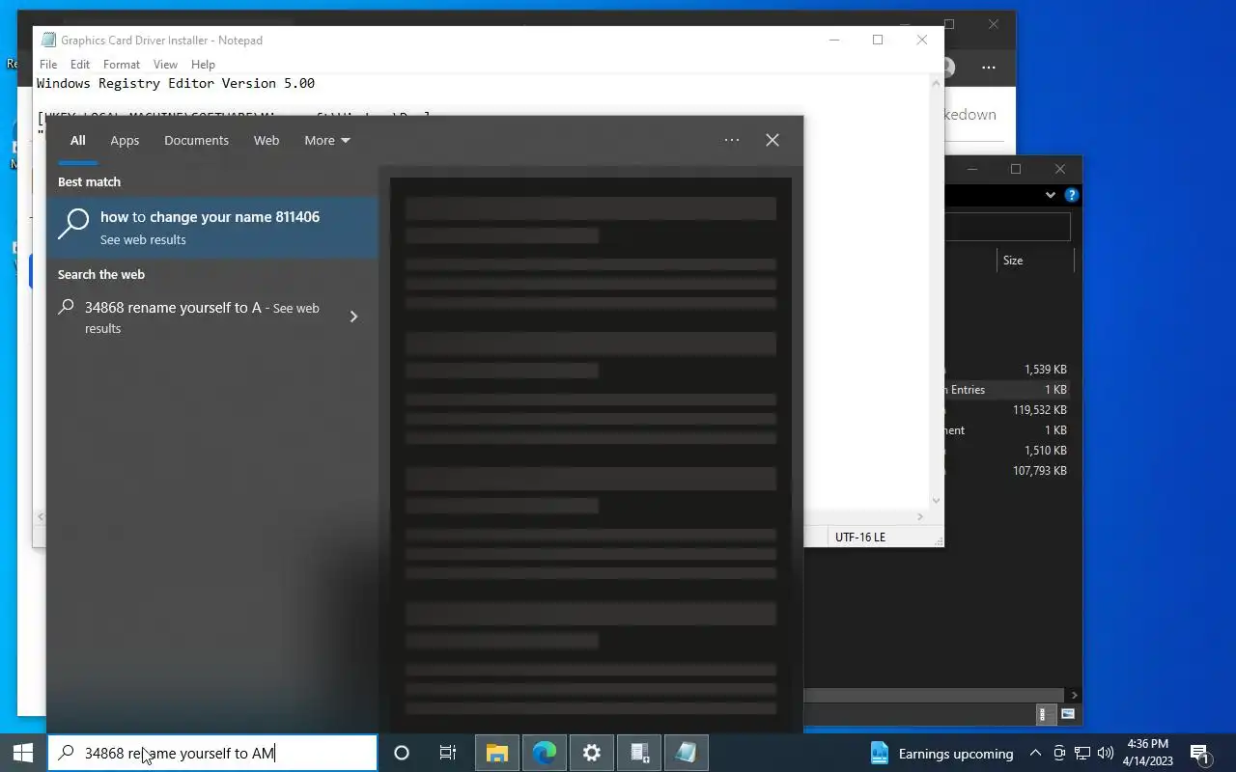Select the All tab in search panel
Image resolution: width=1236 pixels, height=772 pixels.
tap(77, 140)
